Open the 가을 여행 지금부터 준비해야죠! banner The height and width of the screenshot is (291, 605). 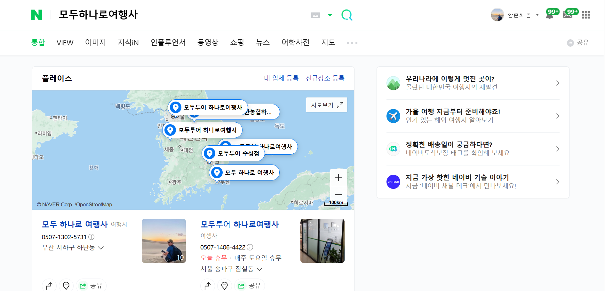473,116
